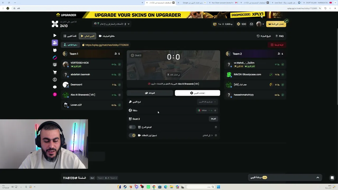338x190 pixels.
Task: Click the maps button beside Dust 2
Action: (213, 119)
